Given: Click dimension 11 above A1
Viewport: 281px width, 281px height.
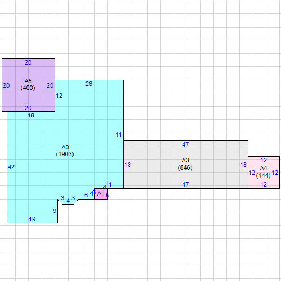Looking at the screenshot, I should (108, 185).
